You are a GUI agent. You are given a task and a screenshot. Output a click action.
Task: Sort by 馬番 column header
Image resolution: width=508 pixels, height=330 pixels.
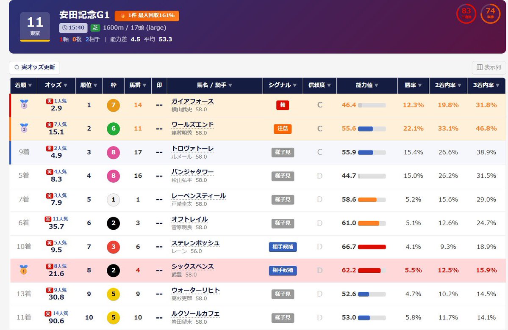138,85
